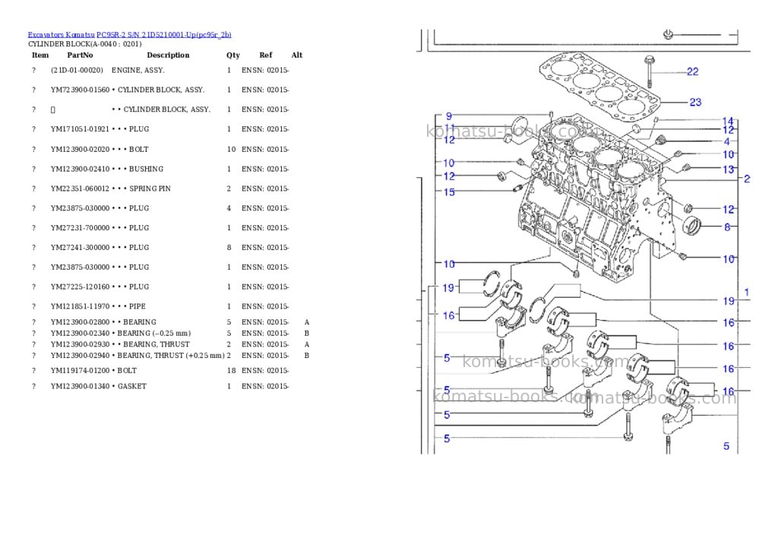Click the Ref column header
The image size is (778, 551).
pos(265,55)
